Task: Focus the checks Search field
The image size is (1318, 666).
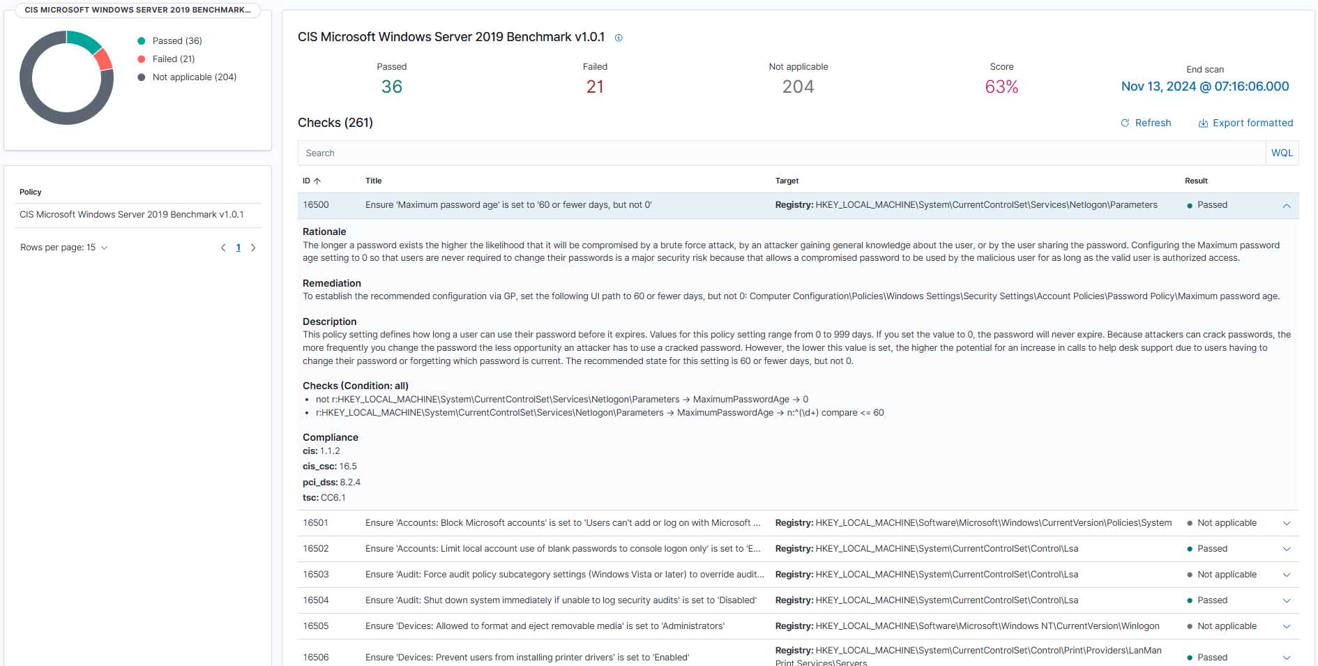Action: point(782,153)
